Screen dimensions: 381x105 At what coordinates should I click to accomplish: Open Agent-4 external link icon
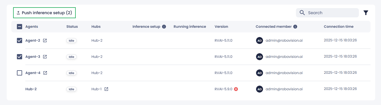tap(45, 73)
